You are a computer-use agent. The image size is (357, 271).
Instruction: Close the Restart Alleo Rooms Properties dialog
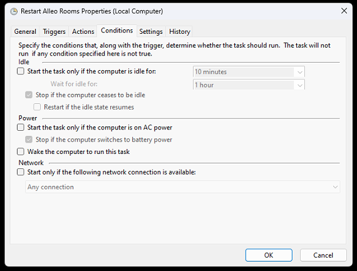[344, 11]
